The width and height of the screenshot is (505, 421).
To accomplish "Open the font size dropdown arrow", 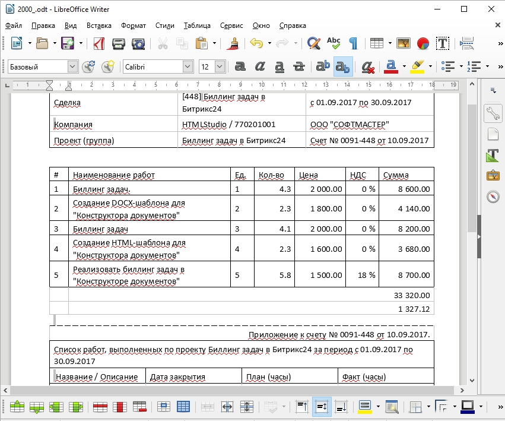I will pos(220,67).
